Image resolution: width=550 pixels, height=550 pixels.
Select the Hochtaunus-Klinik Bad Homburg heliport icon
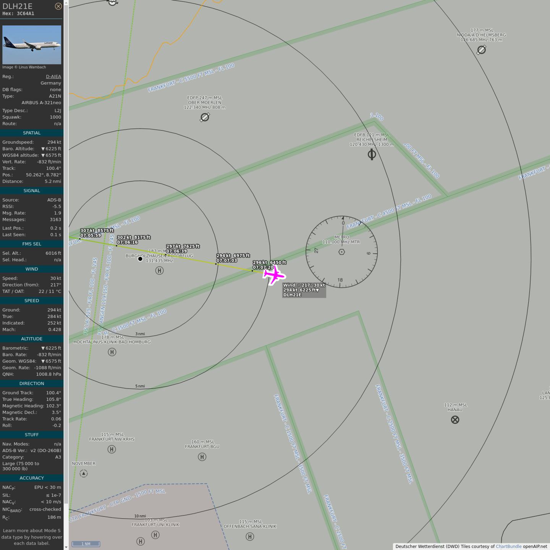pyautogui.click(x=112, y=352)
